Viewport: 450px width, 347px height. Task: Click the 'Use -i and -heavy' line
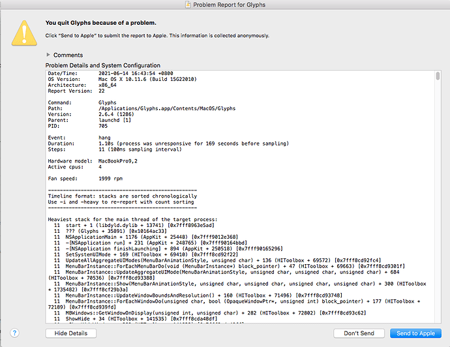[x=121, y=202]
